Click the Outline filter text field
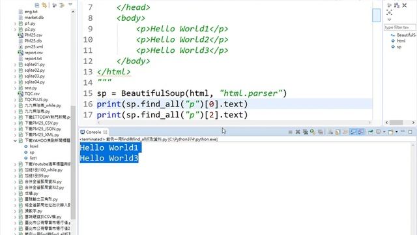 (399, 27)
